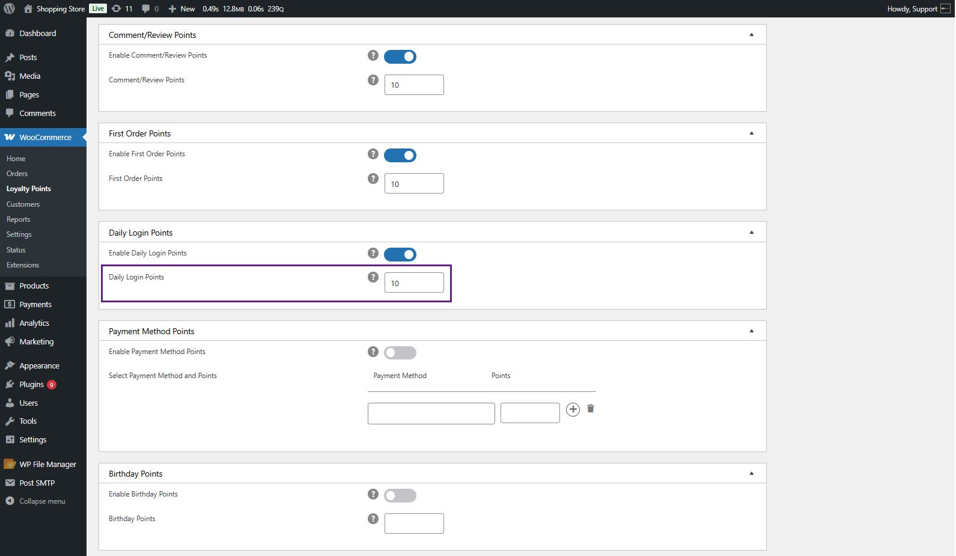Click help icon for Enable Birthday Points
Viewport: 956px width, 556px height.
(373, 494)
